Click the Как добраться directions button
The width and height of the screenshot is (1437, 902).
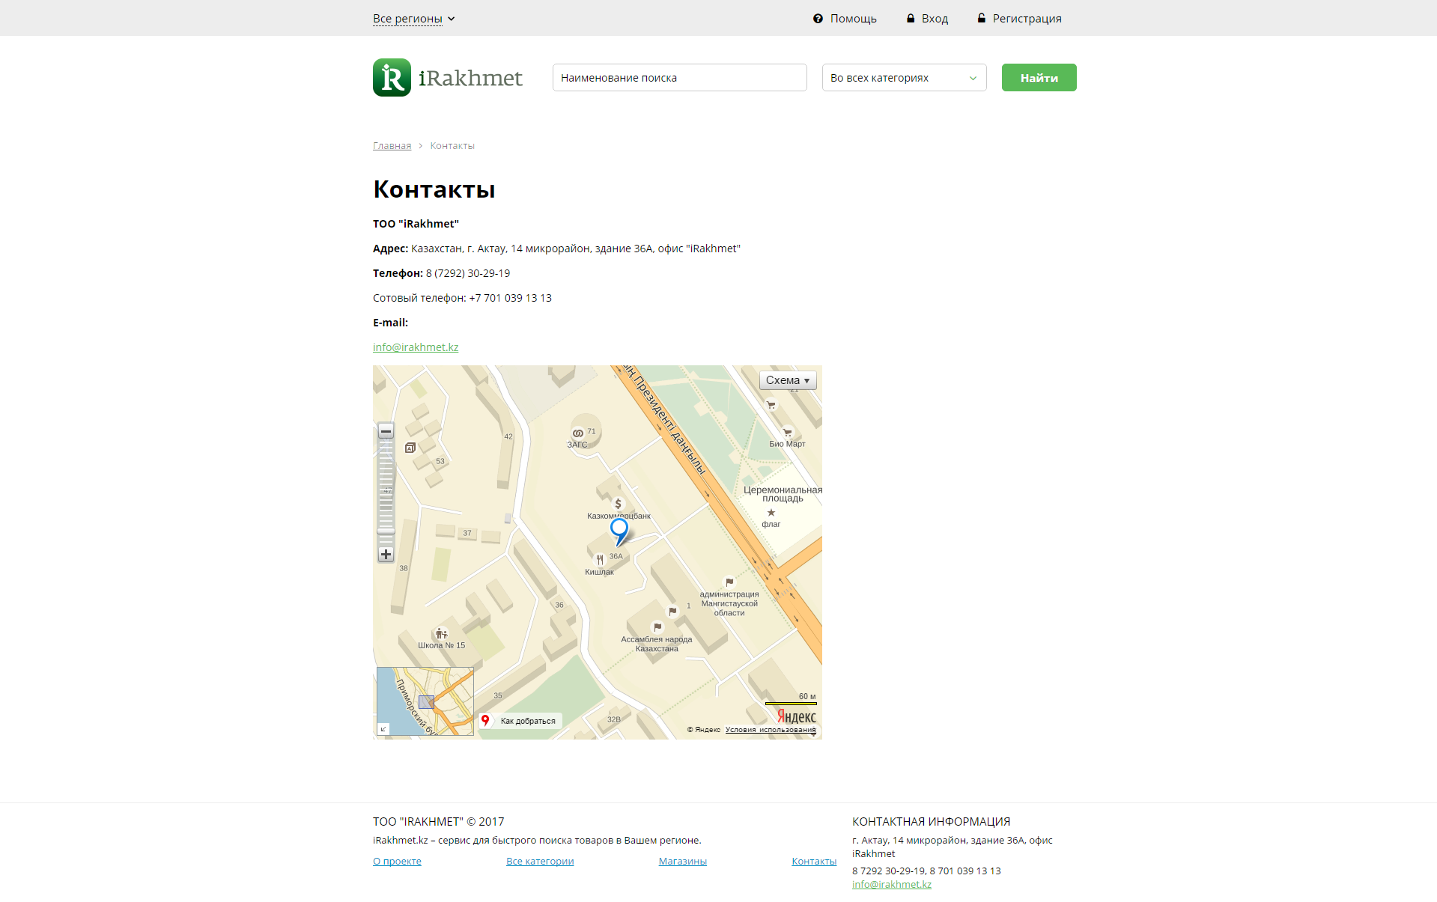[520, 721]
